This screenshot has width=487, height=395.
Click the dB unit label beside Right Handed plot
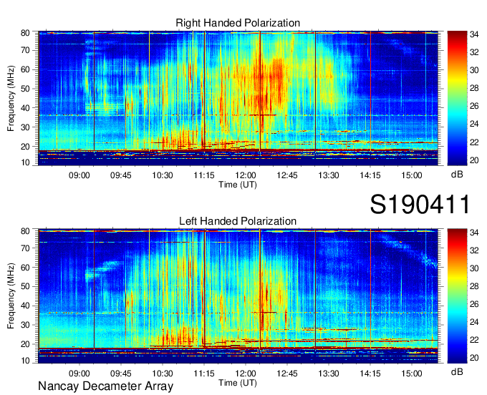[457, 175]
